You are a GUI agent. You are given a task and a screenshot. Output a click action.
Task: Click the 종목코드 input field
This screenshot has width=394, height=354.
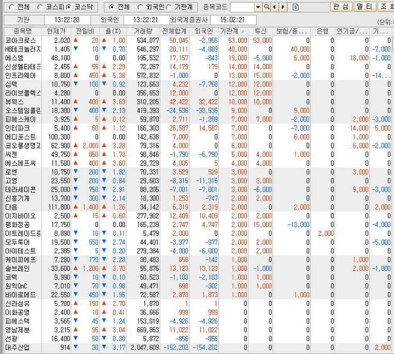pos(242,7)
